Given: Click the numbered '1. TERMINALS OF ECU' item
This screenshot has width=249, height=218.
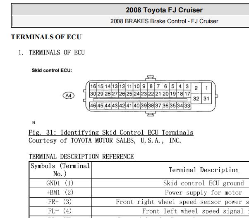Looking at the screenshot, I should 51,52.
